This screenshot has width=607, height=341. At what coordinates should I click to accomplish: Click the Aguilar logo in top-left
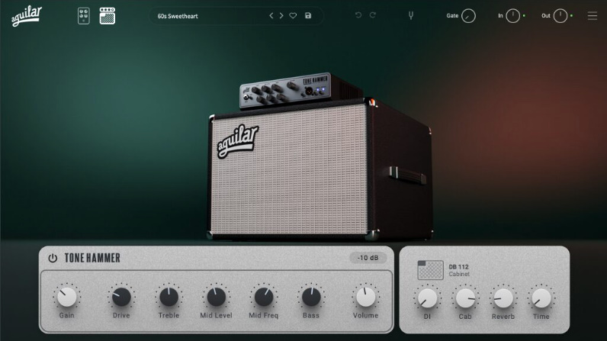tap(27, 16)
